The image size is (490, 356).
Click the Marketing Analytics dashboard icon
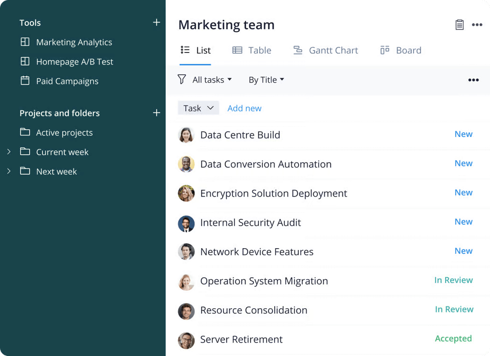click(x=25, y=42)
